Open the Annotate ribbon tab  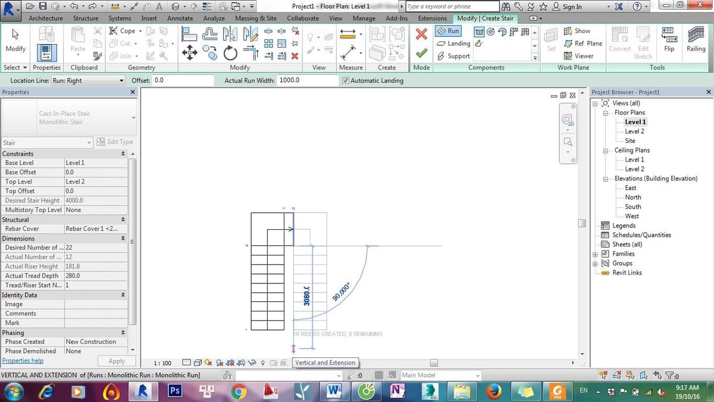180,18
